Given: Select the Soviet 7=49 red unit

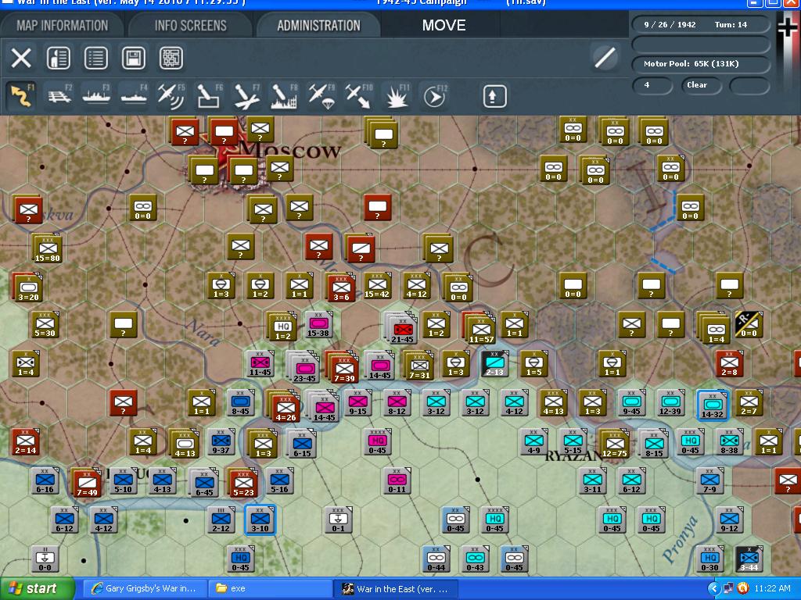Looking at the screenshot, I should tap(86, 483).
